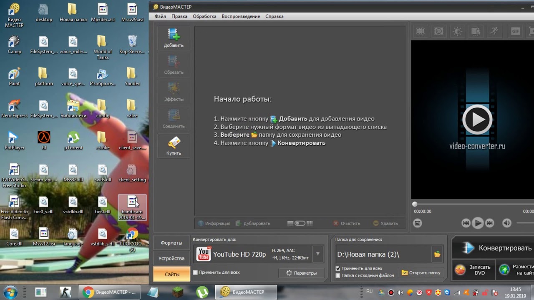Select the World of Tanks desktop folder
The width and height of the screenshot is (534, 300).
click(x=103, y=47)
